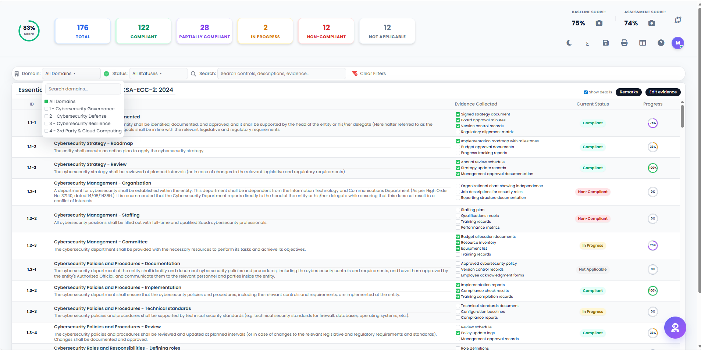701x350 pixels.
Task: Toggle dark mode with the moon icon
Action: pyautogui.click(x=569, y=43)
